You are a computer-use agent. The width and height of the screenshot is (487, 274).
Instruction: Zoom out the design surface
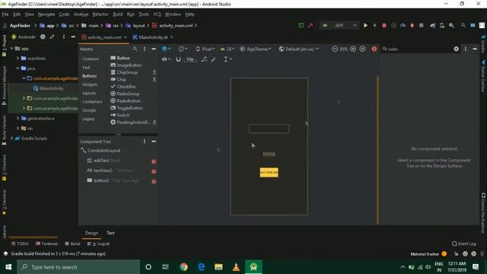click(x=335, y=49)
